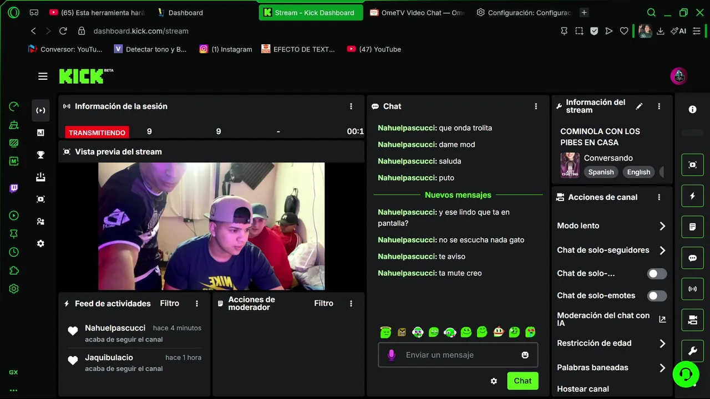Open settings gear in Kick sidebar
The image size is (710, 399).
click(40, 243)
